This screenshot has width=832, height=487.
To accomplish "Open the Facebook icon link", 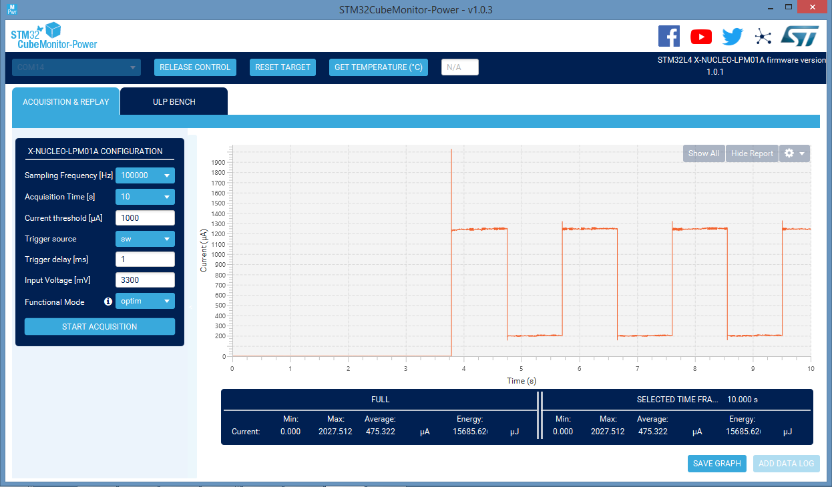I will (669, 36).
